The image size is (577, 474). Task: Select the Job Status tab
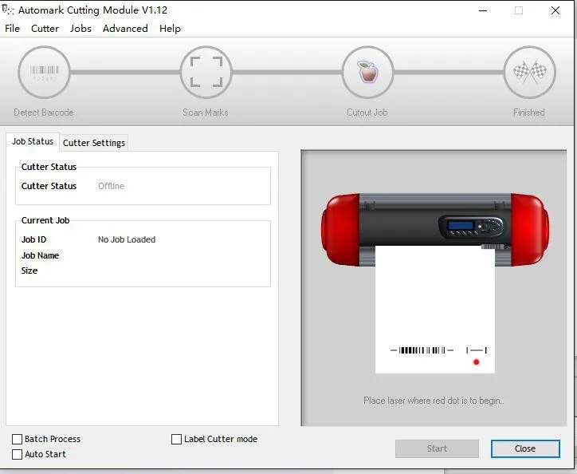[33, 141]
